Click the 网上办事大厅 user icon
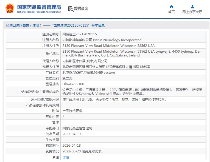This screenshot has width=210, height=162. (x=192, y=7)
